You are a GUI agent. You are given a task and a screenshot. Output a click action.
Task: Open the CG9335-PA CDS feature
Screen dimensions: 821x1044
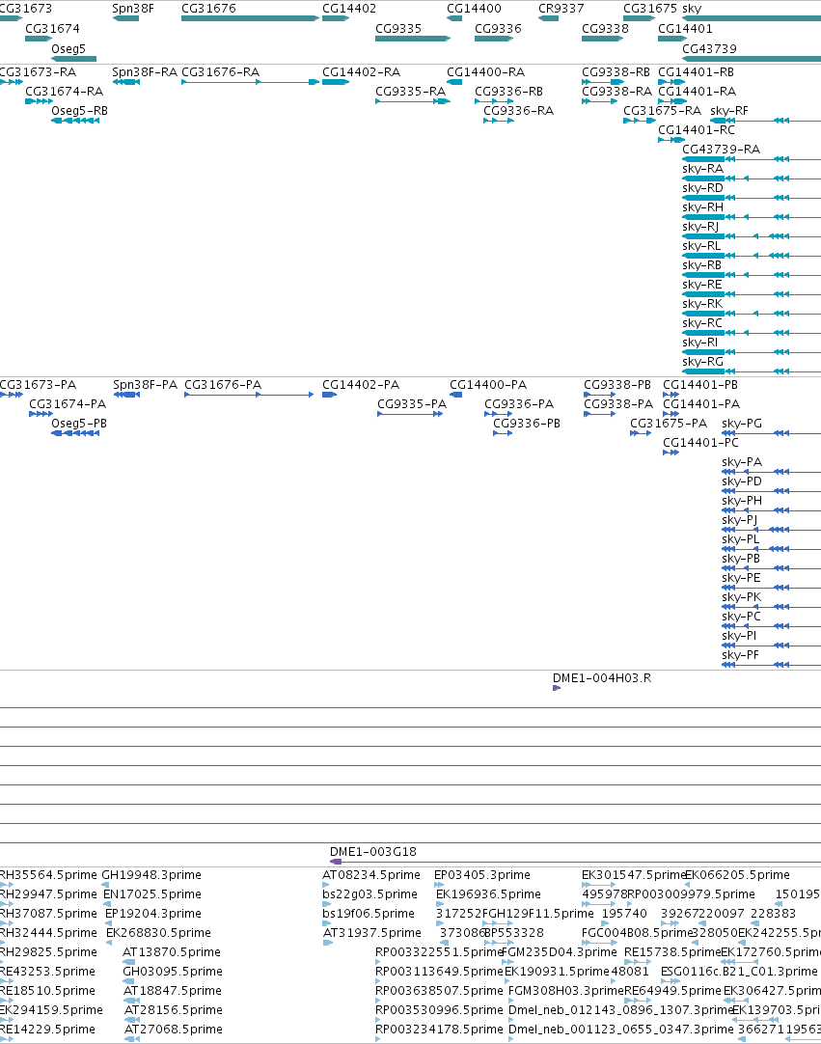tap(410, 414)
